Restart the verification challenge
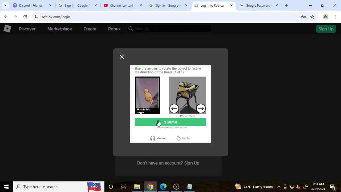 point(184,138)
